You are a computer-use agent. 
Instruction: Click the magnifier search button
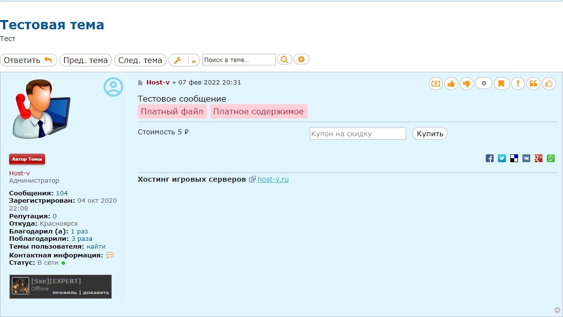tap(284, 60)
